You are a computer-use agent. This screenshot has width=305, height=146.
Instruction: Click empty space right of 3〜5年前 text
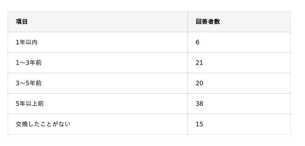pyautogui.click(x=115, y=83)
